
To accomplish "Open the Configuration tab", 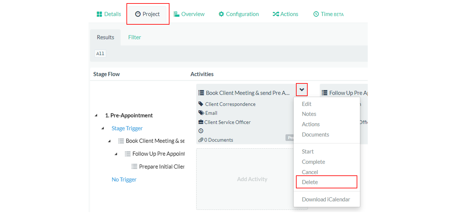I will pos(239,14).
